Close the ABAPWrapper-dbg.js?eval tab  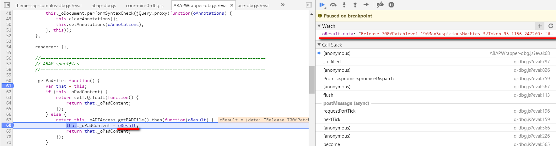click(232, 5)
